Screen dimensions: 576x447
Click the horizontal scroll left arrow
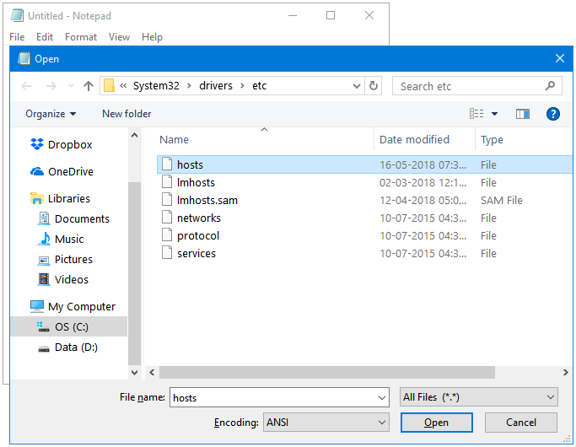(152, 372)
